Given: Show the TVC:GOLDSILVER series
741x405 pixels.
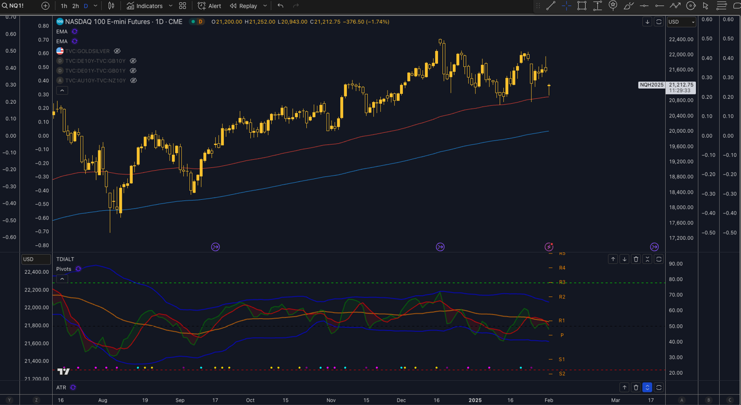Looking at the screenshot, I should [117, 51].
